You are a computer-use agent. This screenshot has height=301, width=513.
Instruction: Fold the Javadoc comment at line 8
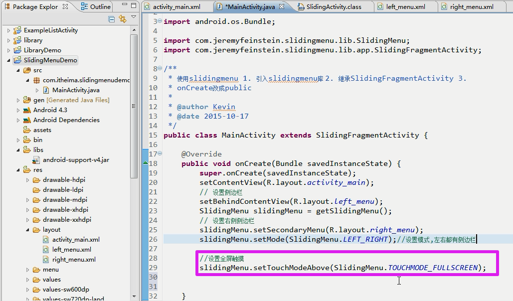(x=159, y=69)
